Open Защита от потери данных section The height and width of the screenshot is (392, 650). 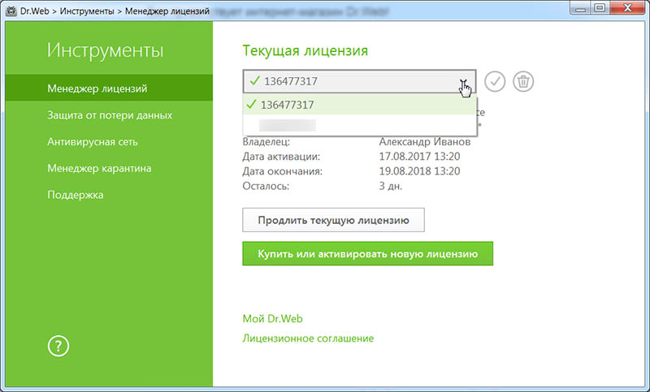[109, 115]
